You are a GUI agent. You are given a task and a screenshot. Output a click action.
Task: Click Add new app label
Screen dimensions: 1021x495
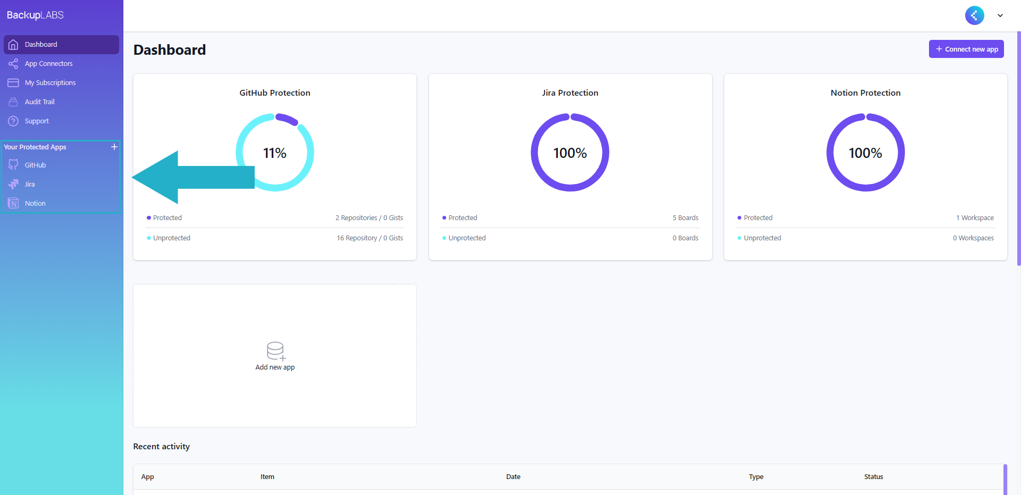[275, 367]
